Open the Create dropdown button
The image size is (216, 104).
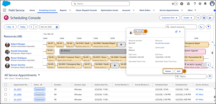[188, 18]
